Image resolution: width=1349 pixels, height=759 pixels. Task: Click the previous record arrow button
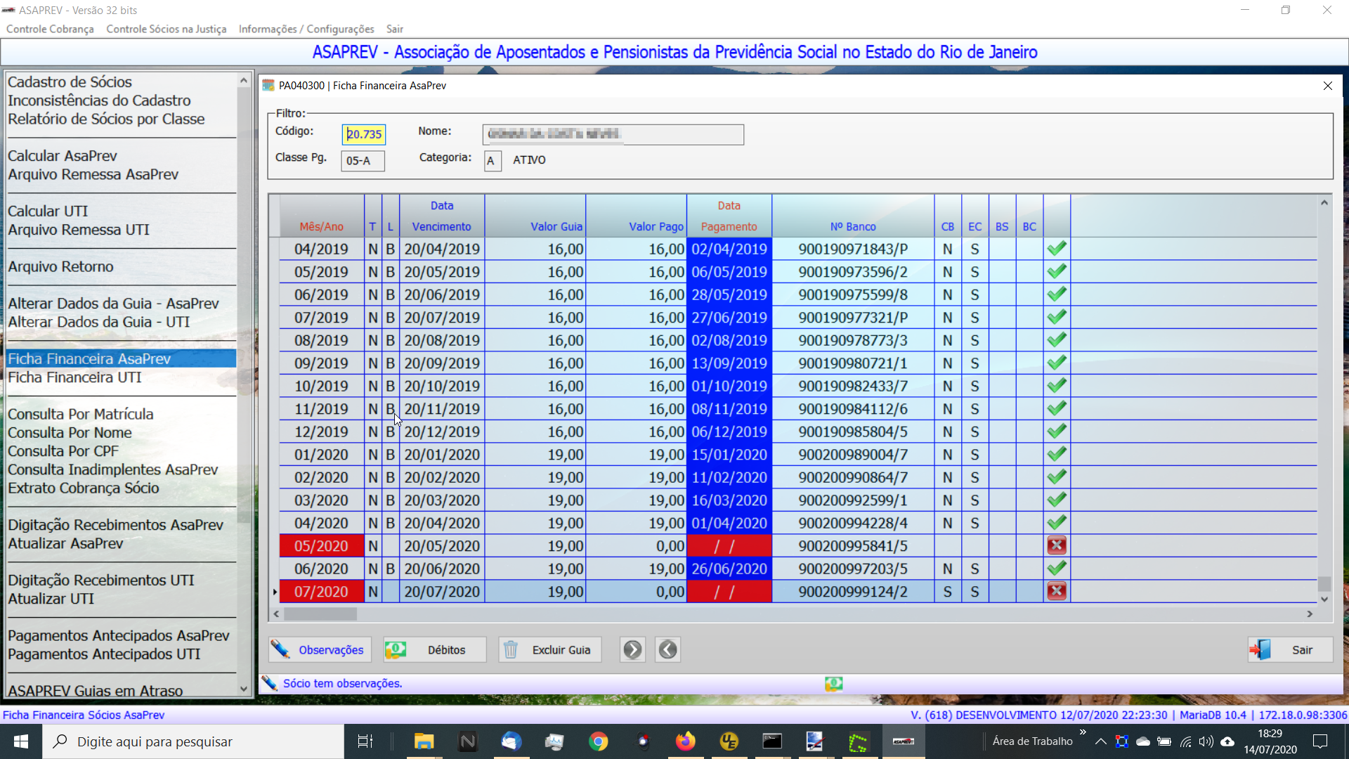pos(667,649)
